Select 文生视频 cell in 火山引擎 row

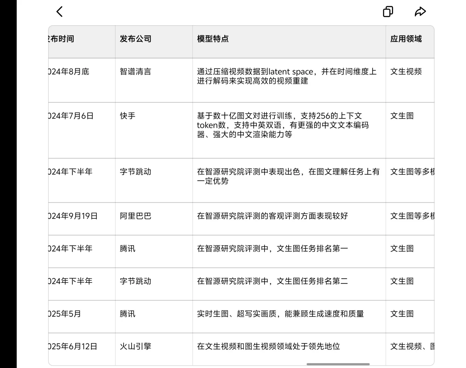click(410, 349)
